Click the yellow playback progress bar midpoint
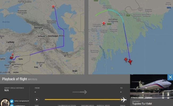 click(x=83, y=99)
